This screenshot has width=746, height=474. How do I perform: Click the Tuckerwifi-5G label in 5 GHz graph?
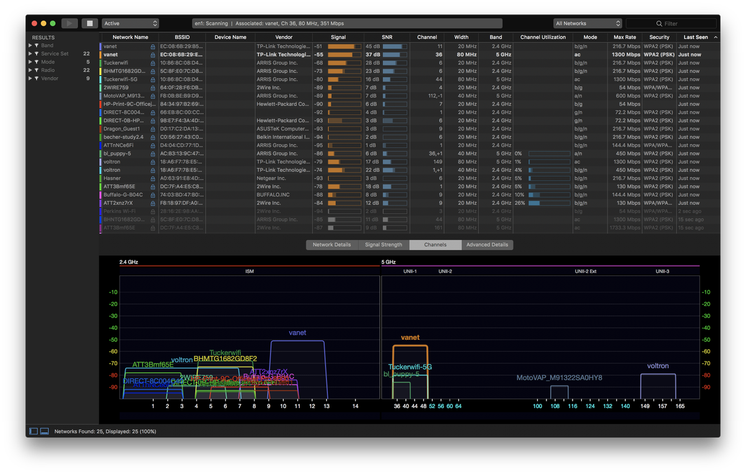point(410,367)
